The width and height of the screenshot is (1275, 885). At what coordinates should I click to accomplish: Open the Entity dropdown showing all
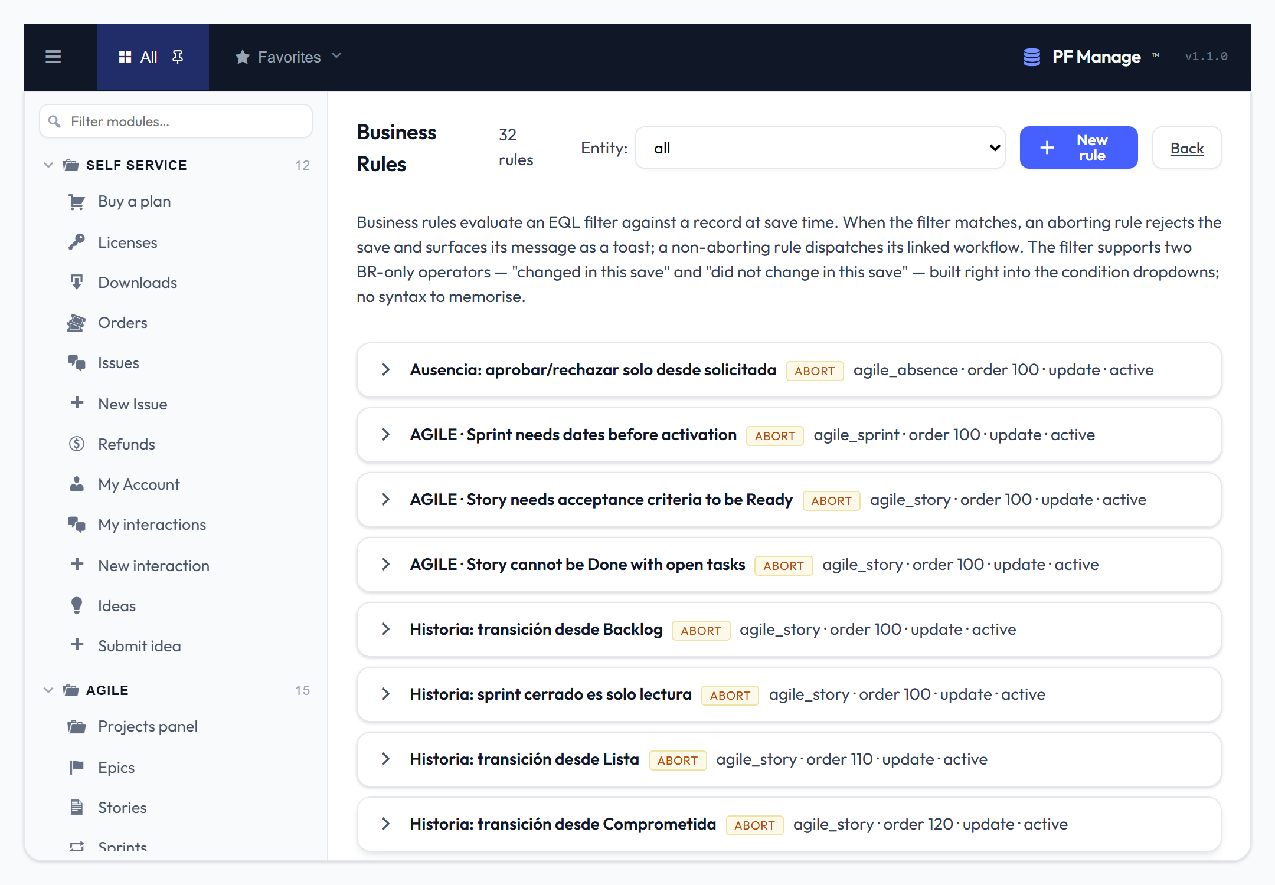tap(820, 148)
